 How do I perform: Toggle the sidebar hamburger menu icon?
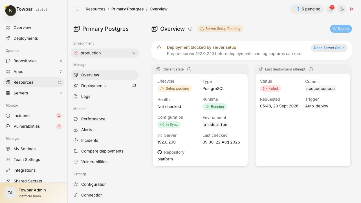[x=78, y=9]
